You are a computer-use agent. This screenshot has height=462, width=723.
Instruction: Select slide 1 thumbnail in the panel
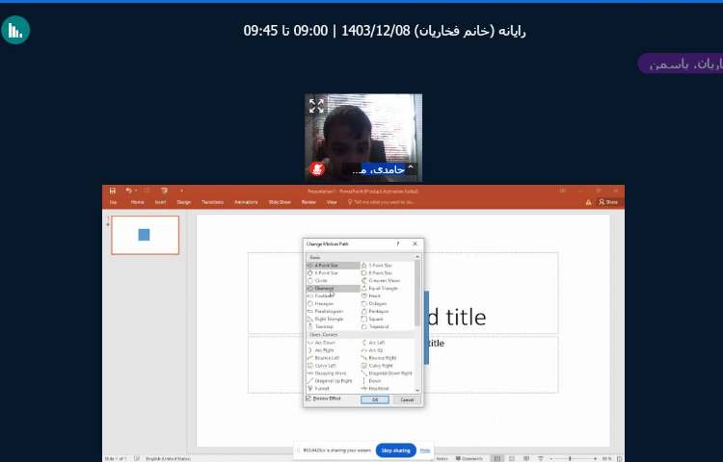145,235
